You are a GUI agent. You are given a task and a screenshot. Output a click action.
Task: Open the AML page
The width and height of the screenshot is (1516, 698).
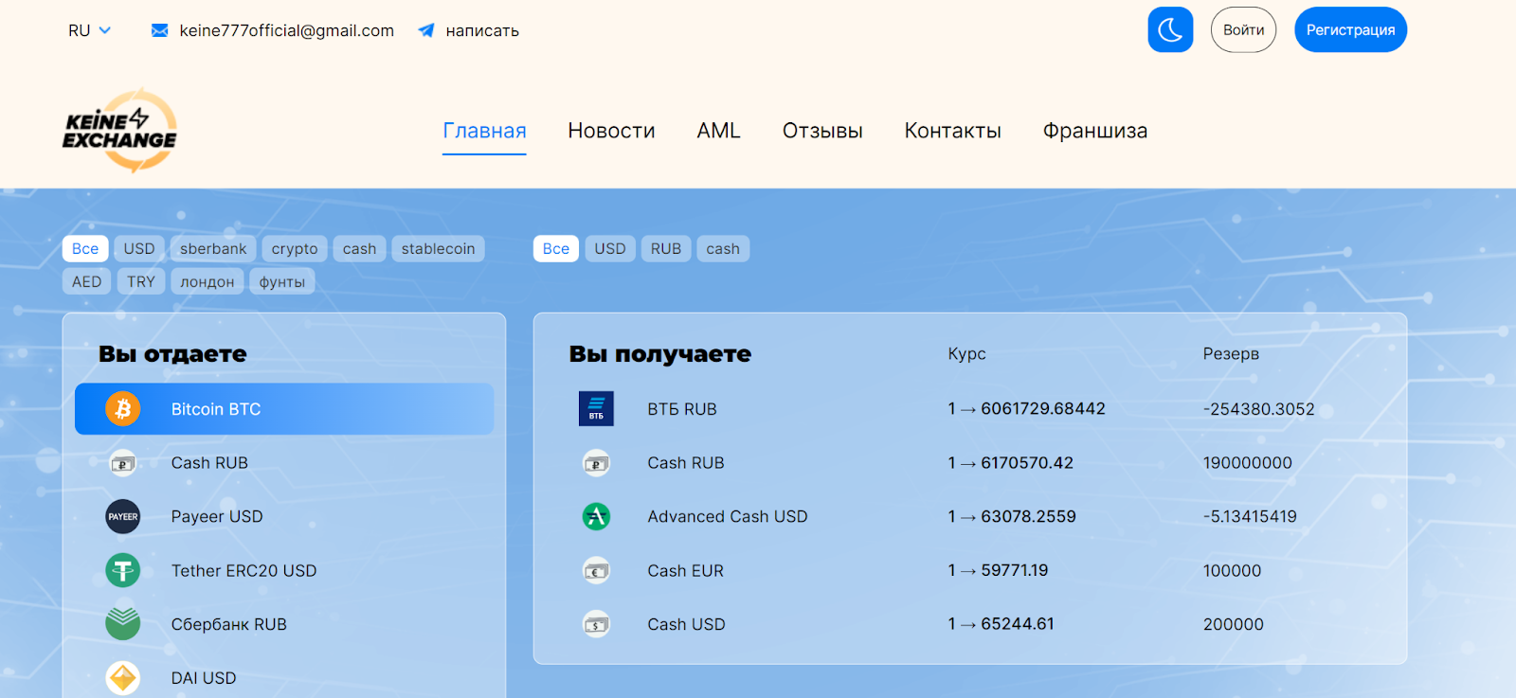point(718,131)
